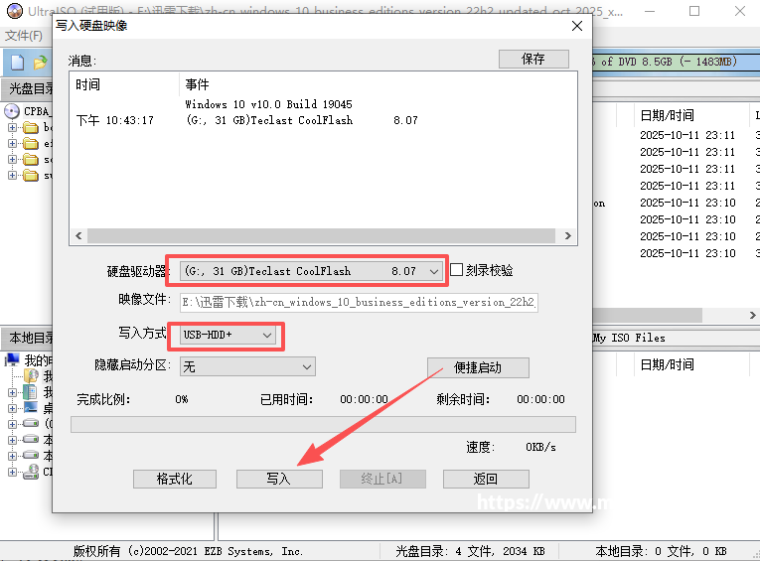Click 日期/时间 header in lower file list
Screen dimensions: 760x561
pos(668,364)
